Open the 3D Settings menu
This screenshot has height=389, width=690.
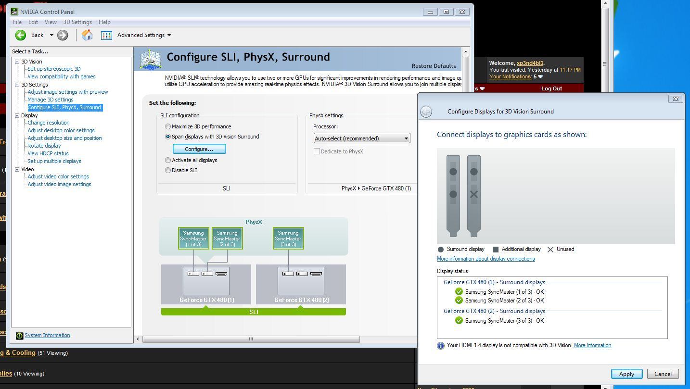77,22
